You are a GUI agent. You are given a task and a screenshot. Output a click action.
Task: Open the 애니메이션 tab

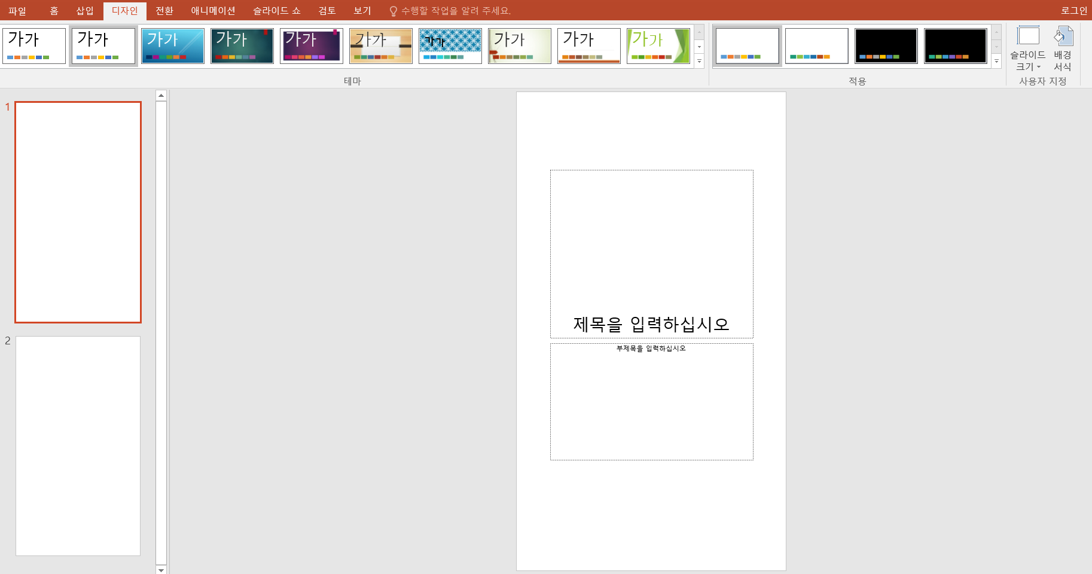pyautogui.click(x=213, y=11)
